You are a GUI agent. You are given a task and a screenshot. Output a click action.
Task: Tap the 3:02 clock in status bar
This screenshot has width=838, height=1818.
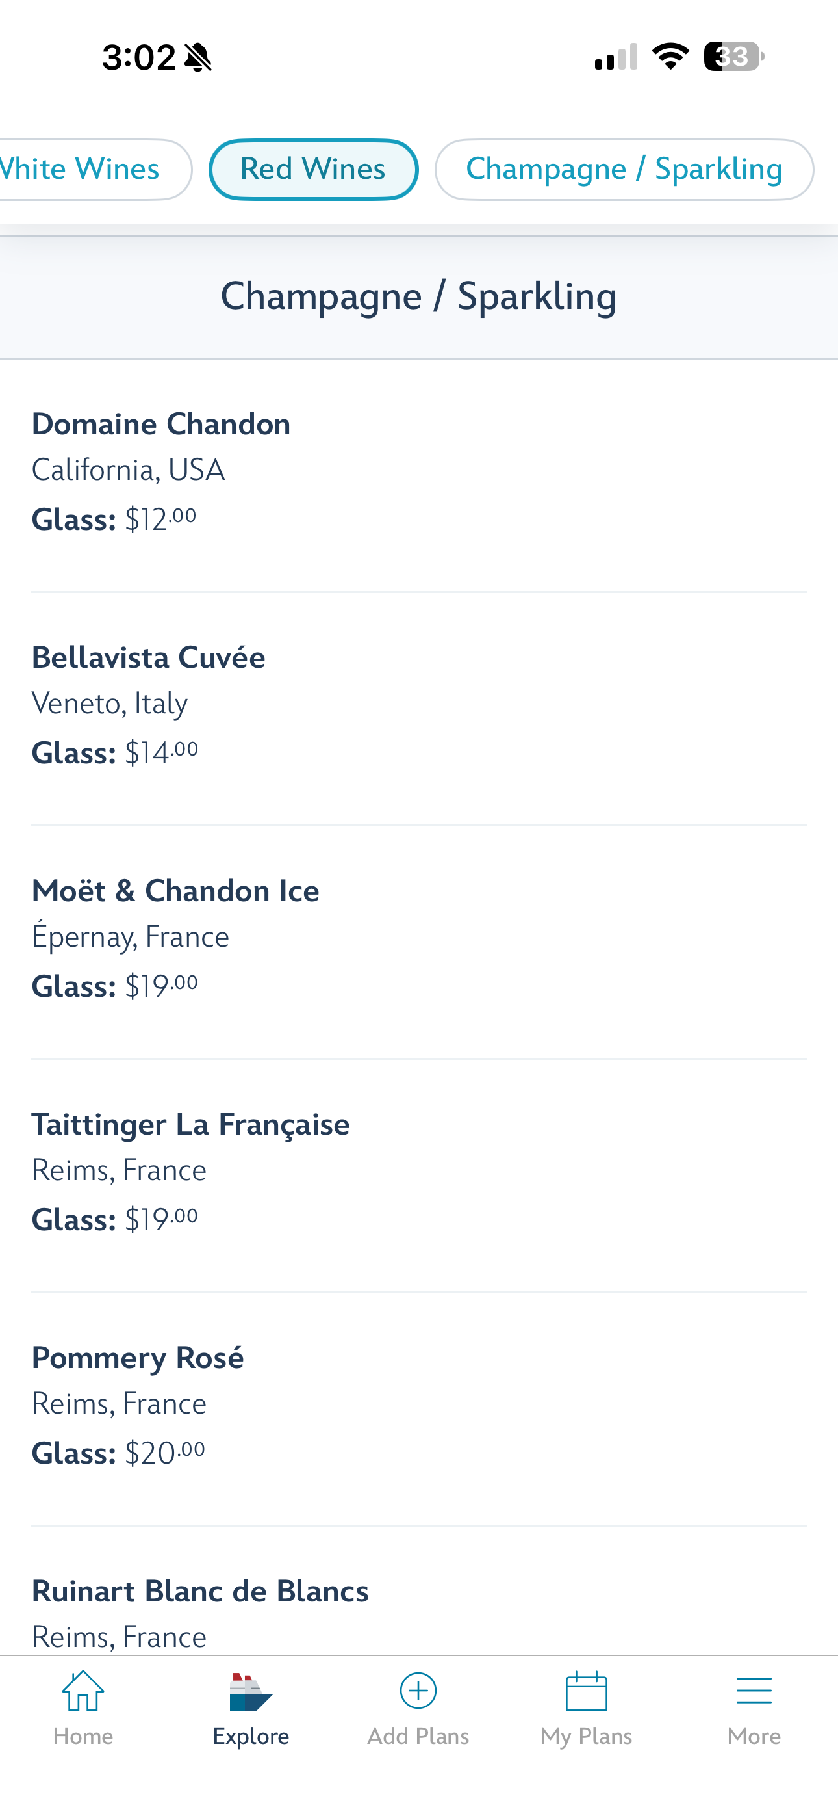(x=138, y=58)
